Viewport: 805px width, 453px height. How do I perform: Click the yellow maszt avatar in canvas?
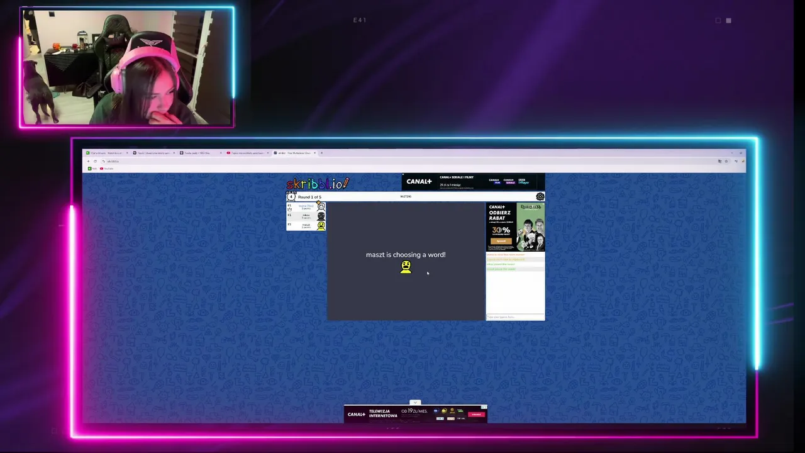(406, 267)
